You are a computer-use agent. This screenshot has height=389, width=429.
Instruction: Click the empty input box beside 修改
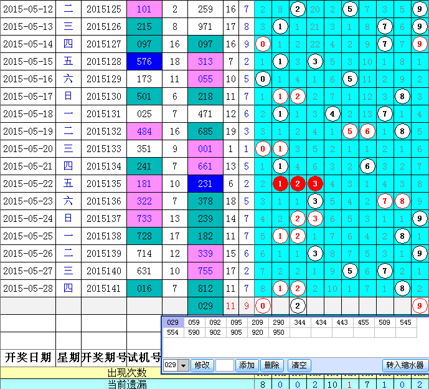click(x=225, y=365)
